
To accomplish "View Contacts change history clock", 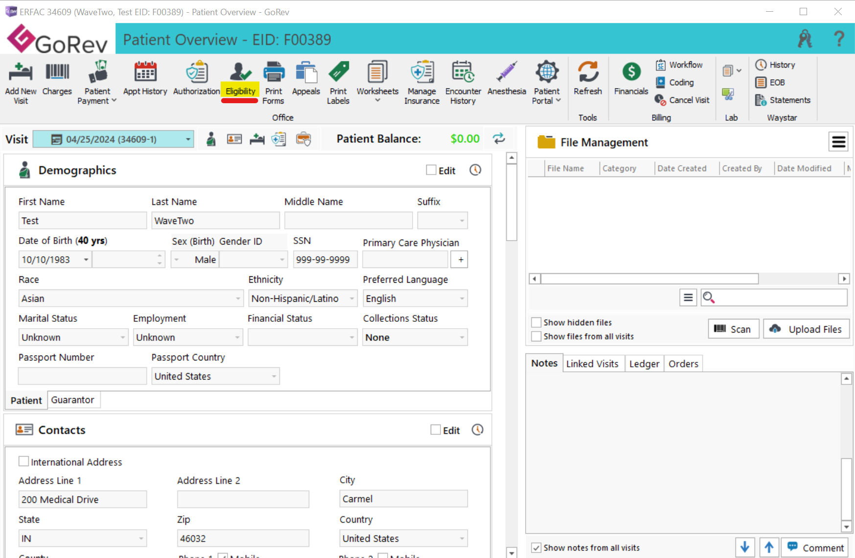I will tap(477, 429).
